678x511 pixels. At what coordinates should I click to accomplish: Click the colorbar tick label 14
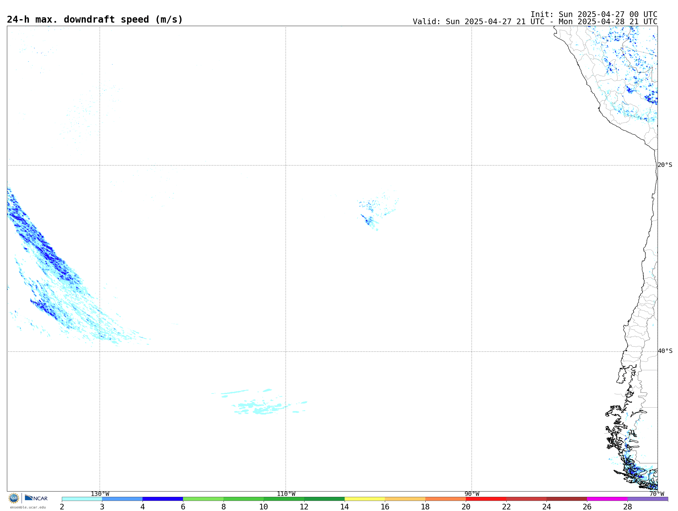345,507
